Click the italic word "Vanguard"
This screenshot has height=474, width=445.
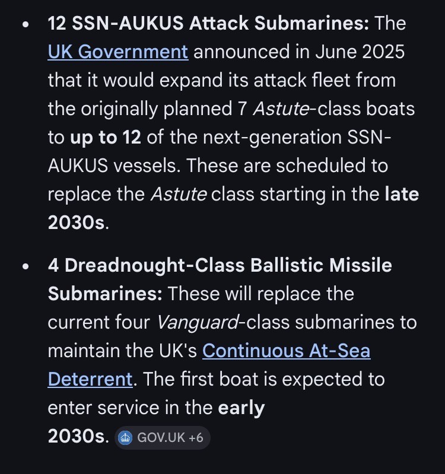198,322
